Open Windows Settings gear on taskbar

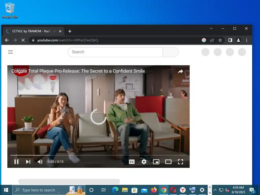(x=202, y=190)
